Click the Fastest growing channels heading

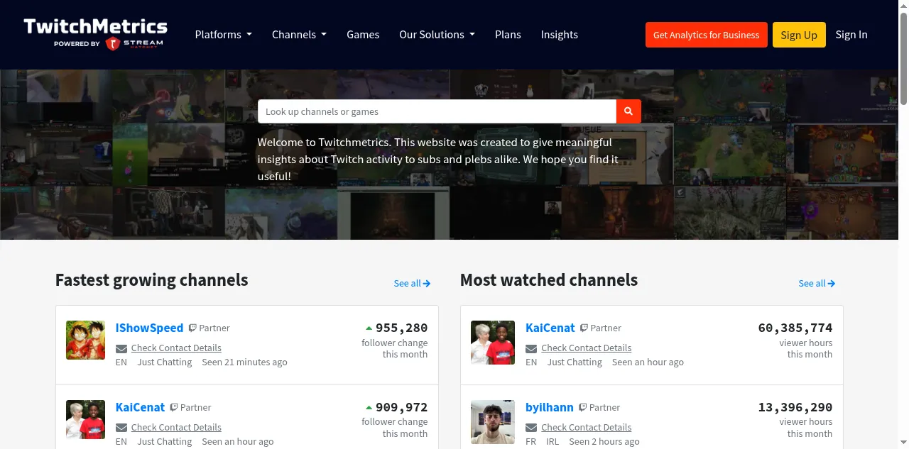(152, 280)
